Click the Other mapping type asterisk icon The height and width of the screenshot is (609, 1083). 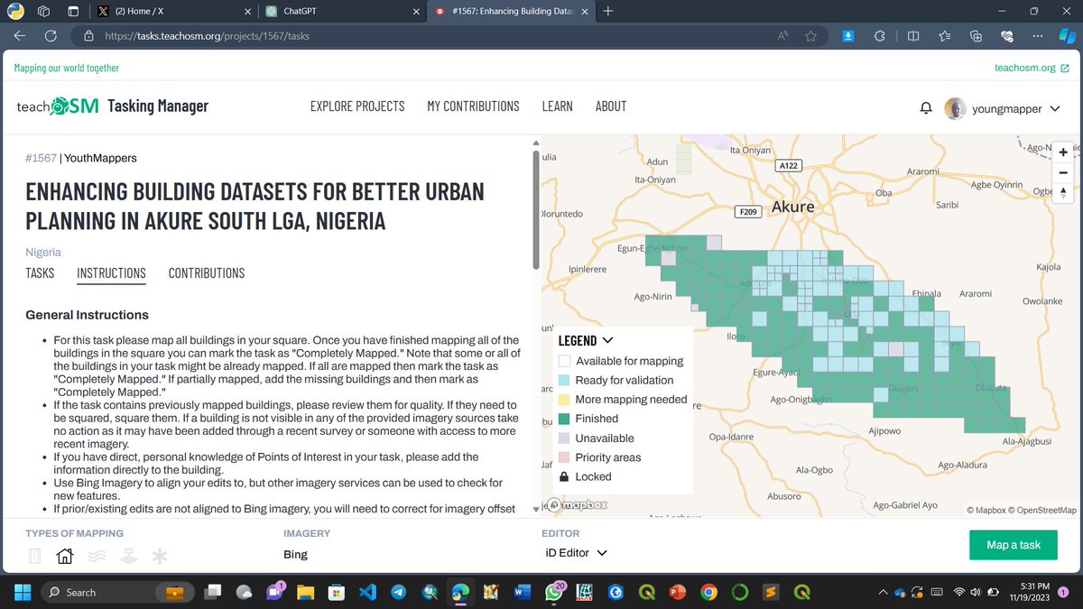click(x=160, y=556)
